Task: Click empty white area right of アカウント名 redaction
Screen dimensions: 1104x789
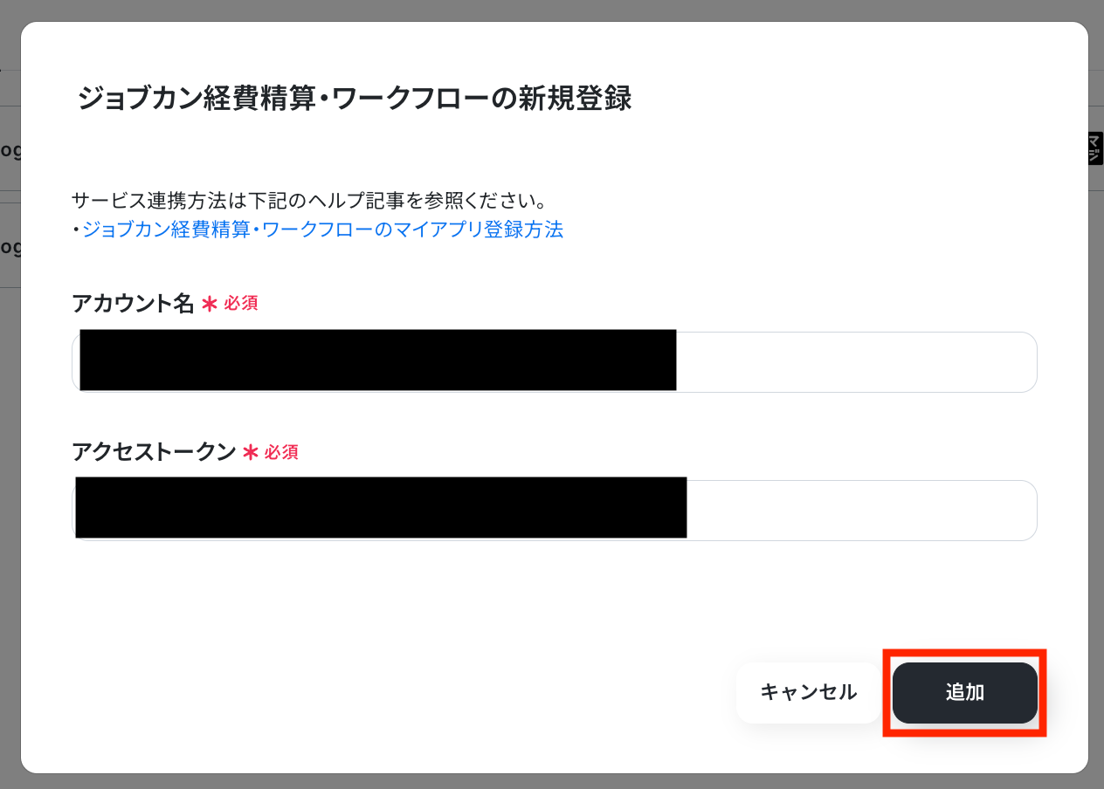Action: point(856,362)
